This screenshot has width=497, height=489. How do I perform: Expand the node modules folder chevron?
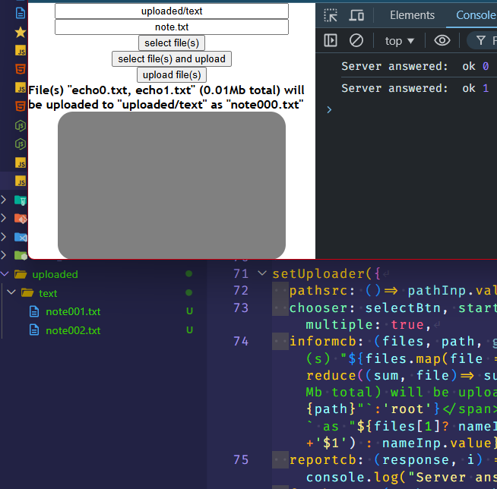pos(4,255)
